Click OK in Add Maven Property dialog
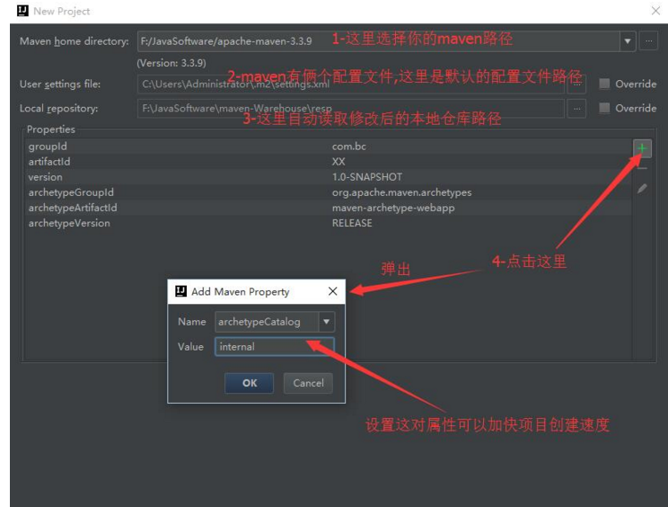 pyautogui.click(x=250, y=383)
